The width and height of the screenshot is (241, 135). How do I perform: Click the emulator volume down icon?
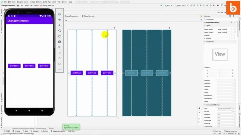tap(59, 25)
